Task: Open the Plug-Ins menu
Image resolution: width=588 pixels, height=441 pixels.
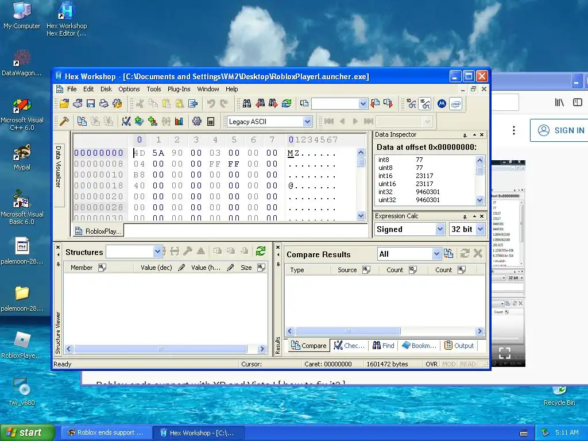Action: click(x=179, y=89)
